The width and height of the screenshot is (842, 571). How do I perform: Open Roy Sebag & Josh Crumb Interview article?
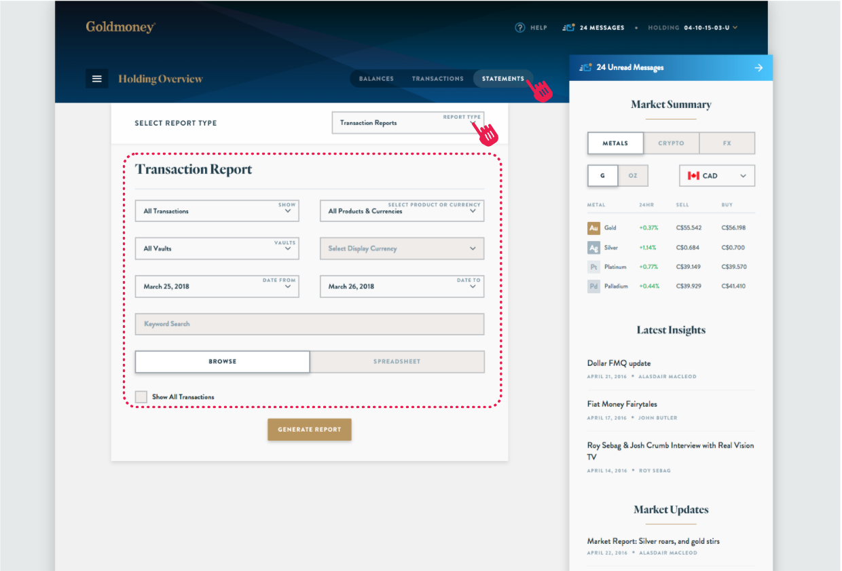click(670, 452)
